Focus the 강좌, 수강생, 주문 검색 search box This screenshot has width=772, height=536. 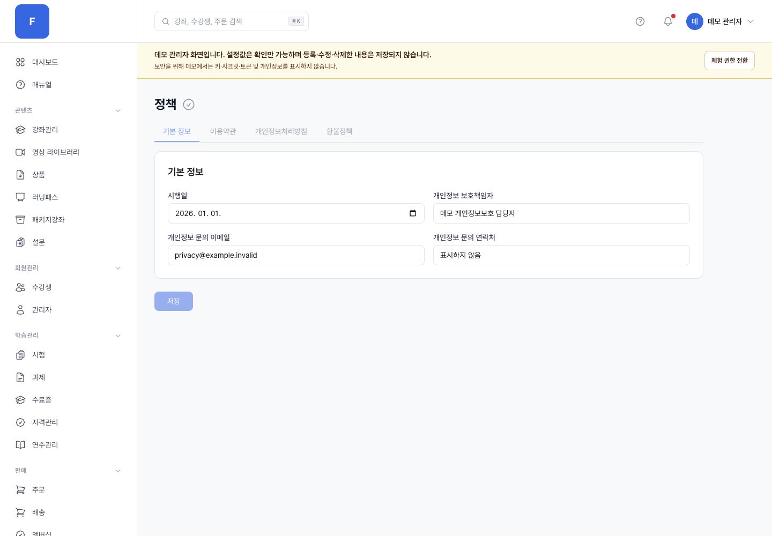coord(232,21)
